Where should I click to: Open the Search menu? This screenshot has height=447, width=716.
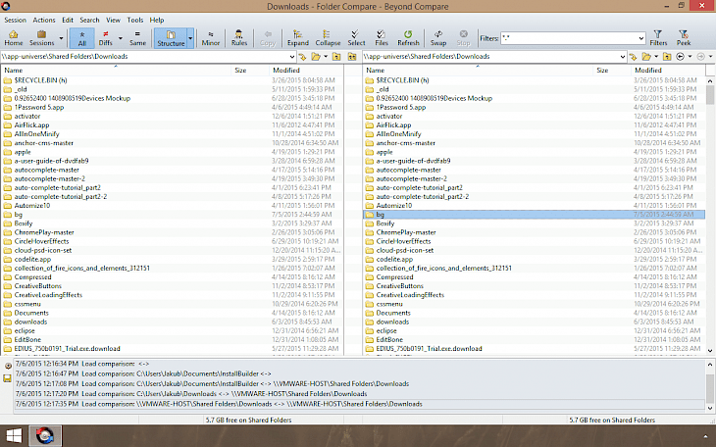click(x=89, y=20)
